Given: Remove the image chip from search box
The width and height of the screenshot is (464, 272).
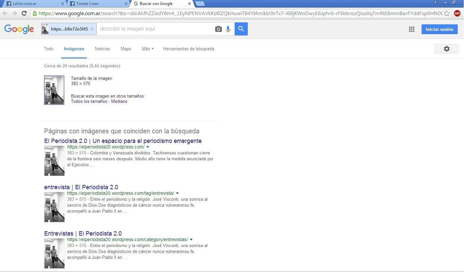Looking at the screenshot, I should 92,29.
